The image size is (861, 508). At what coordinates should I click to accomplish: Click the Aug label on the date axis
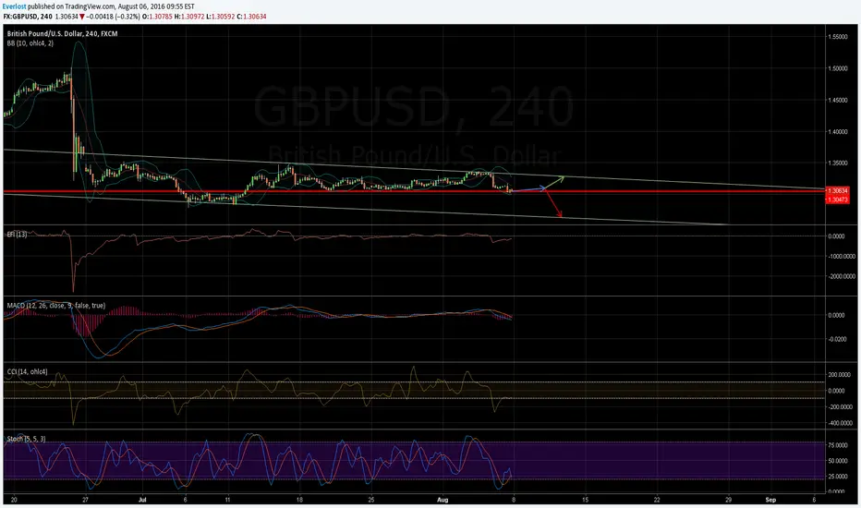[x=443, y=500]
